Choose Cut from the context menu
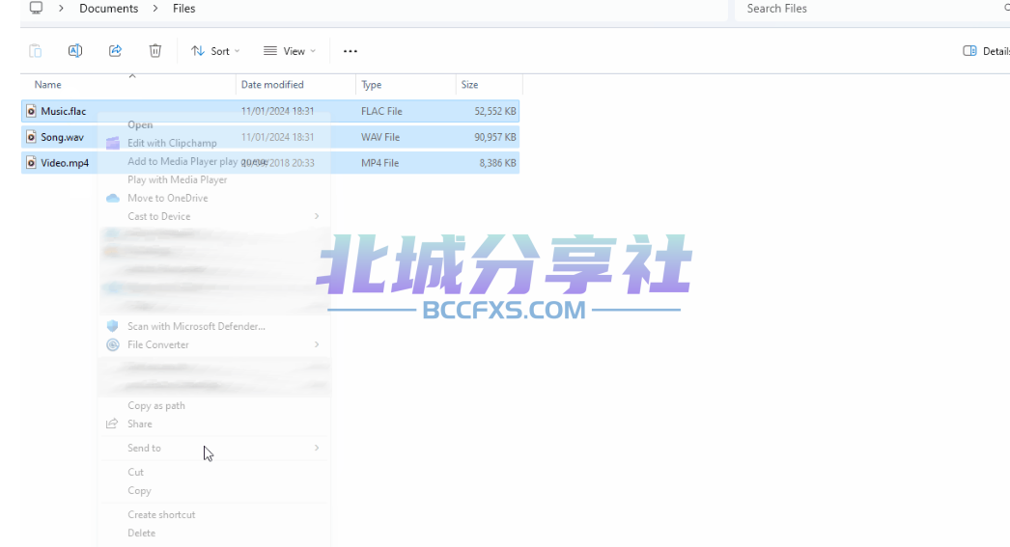The width and height of the screenshot is (1010, 547). [x=213, y=473]
